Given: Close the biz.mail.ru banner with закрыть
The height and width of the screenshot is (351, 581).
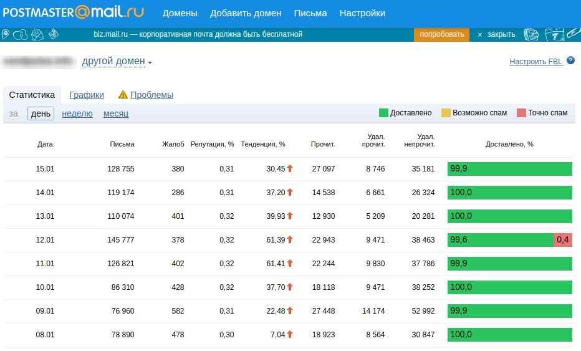Looking at the screenshot, I should pos(496,34).
